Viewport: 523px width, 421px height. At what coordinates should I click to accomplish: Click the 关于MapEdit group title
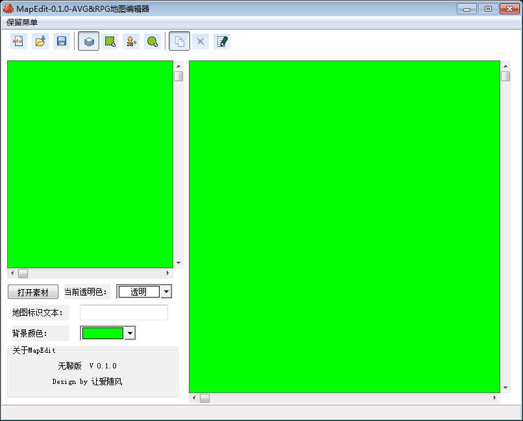34,351
